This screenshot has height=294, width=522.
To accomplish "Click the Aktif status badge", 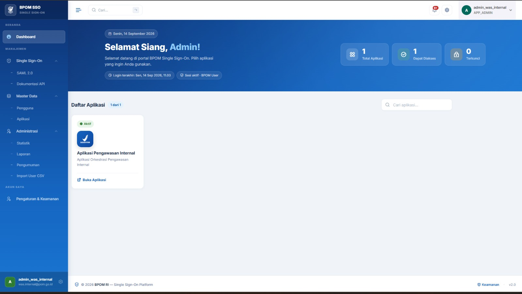I will click(x=85, y=124).
